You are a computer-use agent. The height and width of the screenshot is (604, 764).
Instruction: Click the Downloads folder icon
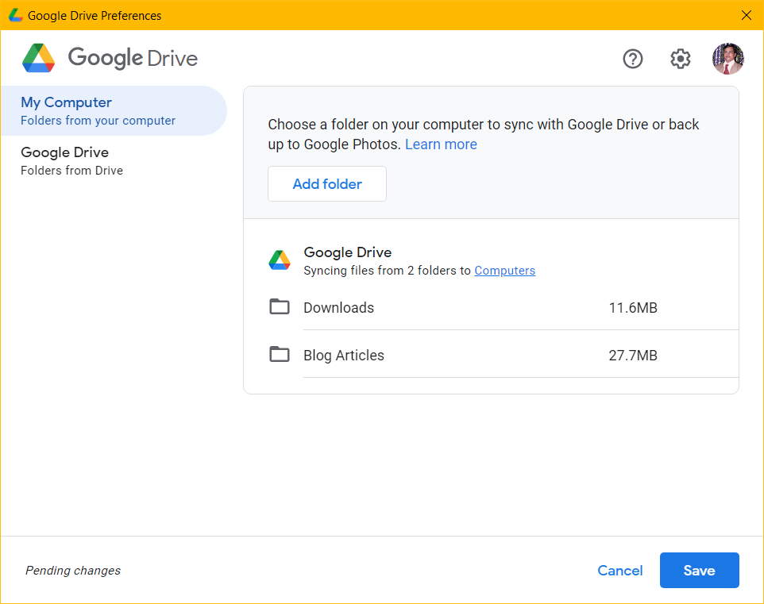click(280, 307)
